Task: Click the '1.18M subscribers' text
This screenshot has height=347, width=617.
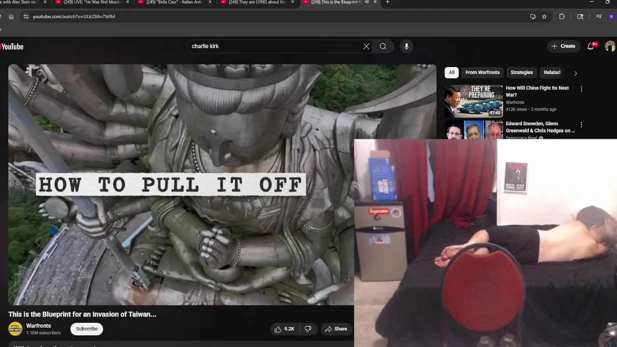Action: coord(43,333)
